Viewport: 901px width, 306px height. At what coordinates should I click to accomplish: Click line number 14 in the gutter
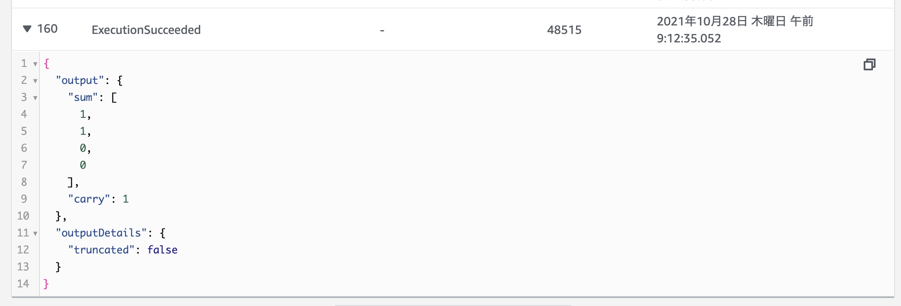tap(23, 284)
